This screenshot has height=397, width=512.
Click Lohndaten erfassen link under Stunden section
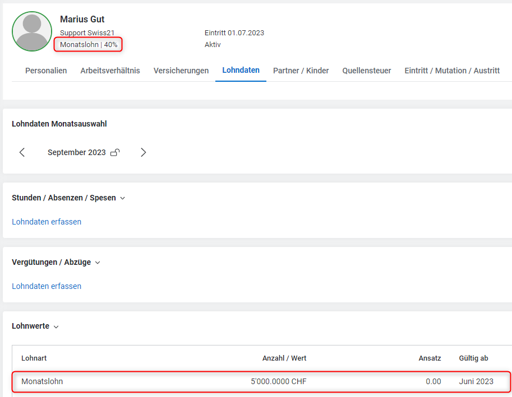47,222
